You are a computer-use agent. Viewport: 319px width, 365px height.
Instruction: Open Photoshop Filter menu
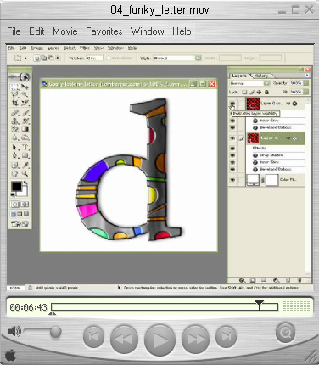[85, 48]
